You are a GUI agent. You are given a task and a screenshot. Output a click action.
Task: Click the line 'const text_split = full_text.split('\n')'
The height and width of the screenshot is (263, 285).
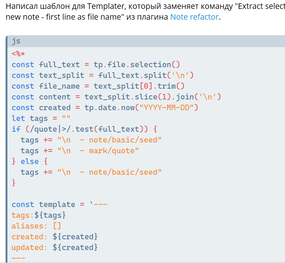[x=102, y=75]
